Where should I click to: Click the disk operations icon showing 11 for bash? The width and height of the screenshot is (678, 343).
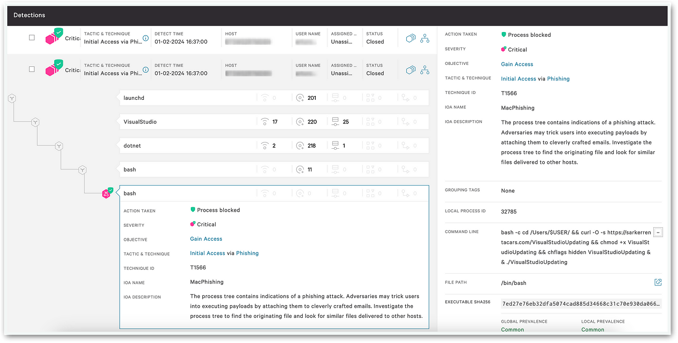[x=300, y=170]
